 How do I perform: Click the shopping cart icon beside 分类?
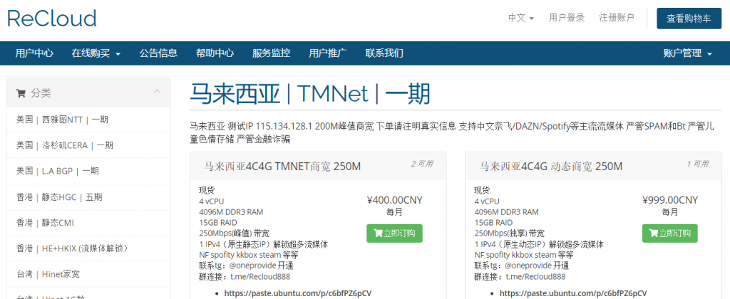pyautogui.click(x=21, y=93)
